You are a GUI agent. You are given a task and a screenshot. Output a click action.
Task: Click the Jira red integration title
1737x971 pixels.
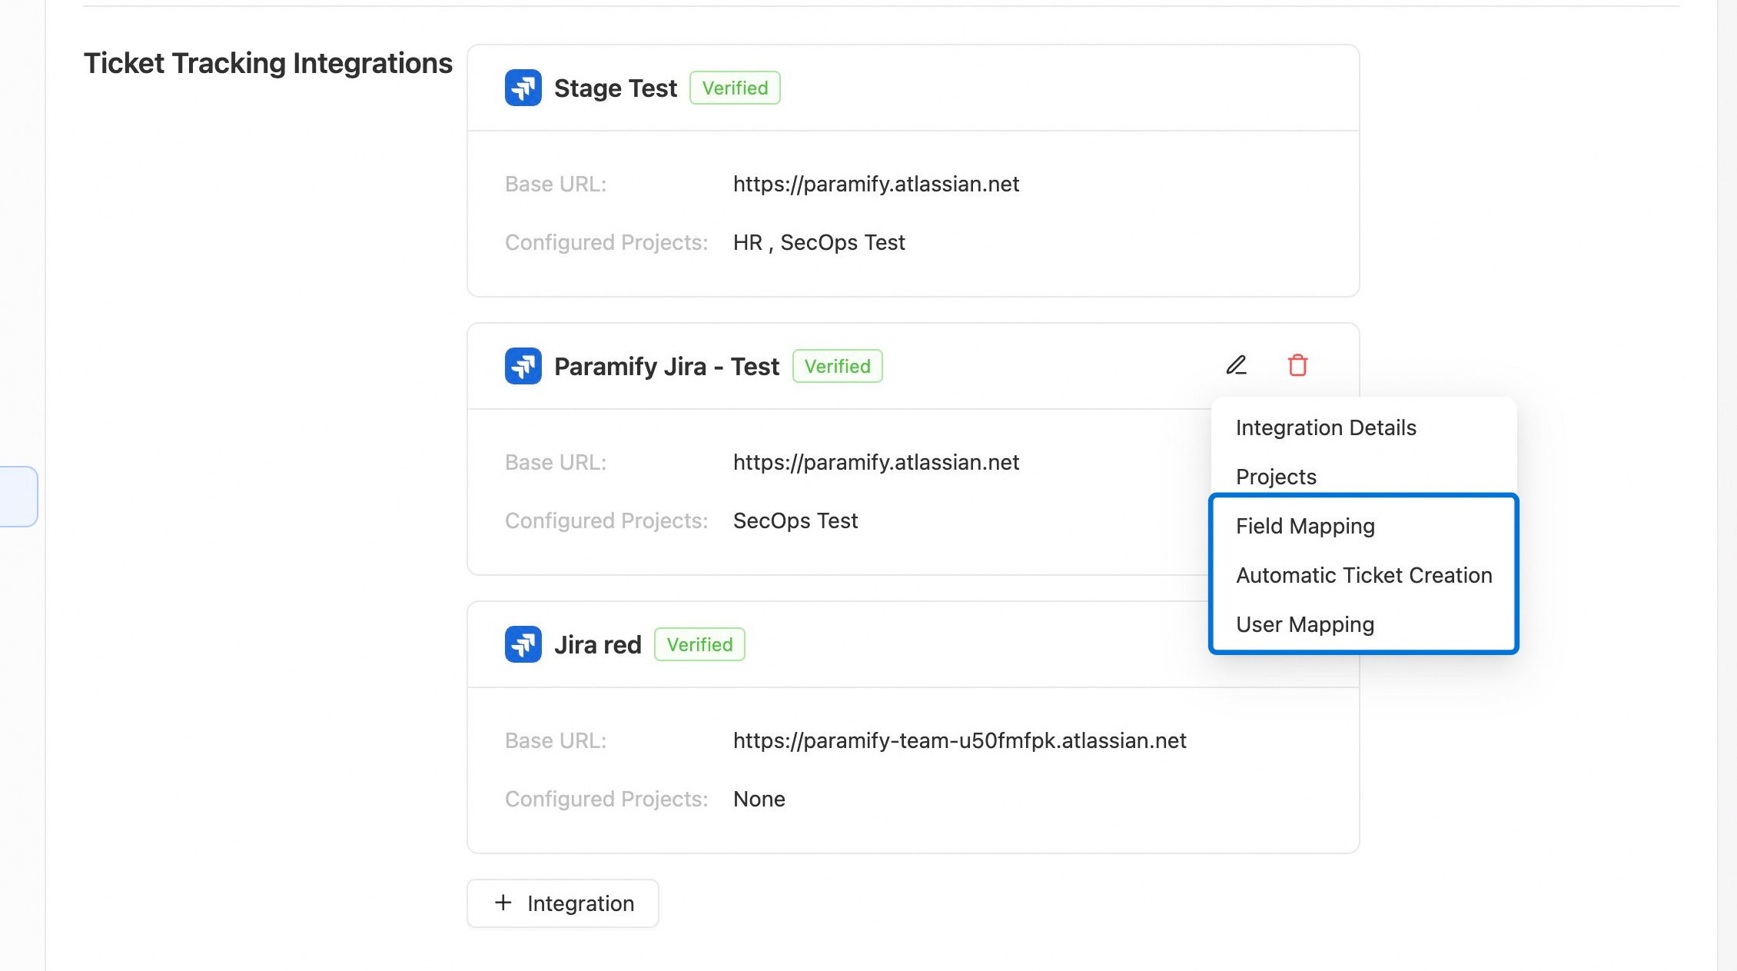[598, 645]
